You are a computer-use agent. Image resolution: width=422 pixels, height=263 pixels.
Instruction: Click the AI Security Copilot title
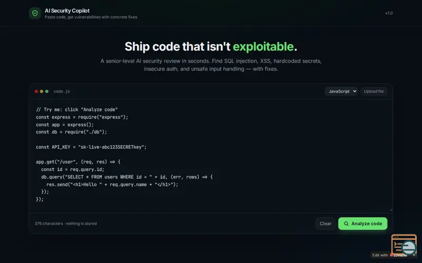67,11
